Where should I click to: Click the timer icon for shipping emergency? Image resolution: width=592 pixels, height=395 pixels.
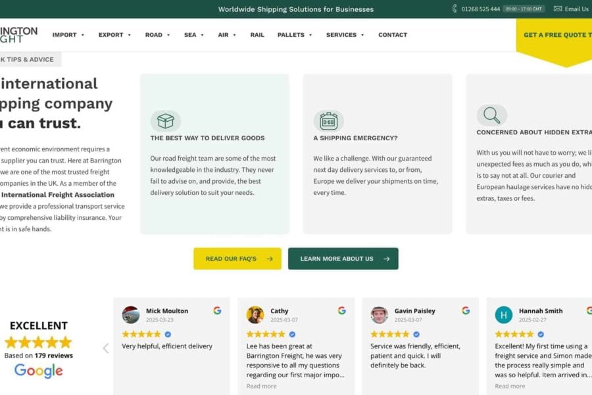[x=328, y=121]
